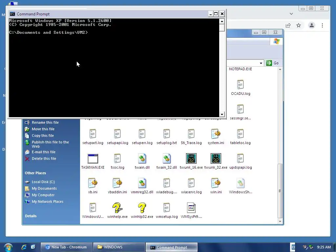Click the Chromium bookmark star icon
Viewport: 336px width, 252px height.
tap(299, 26)
